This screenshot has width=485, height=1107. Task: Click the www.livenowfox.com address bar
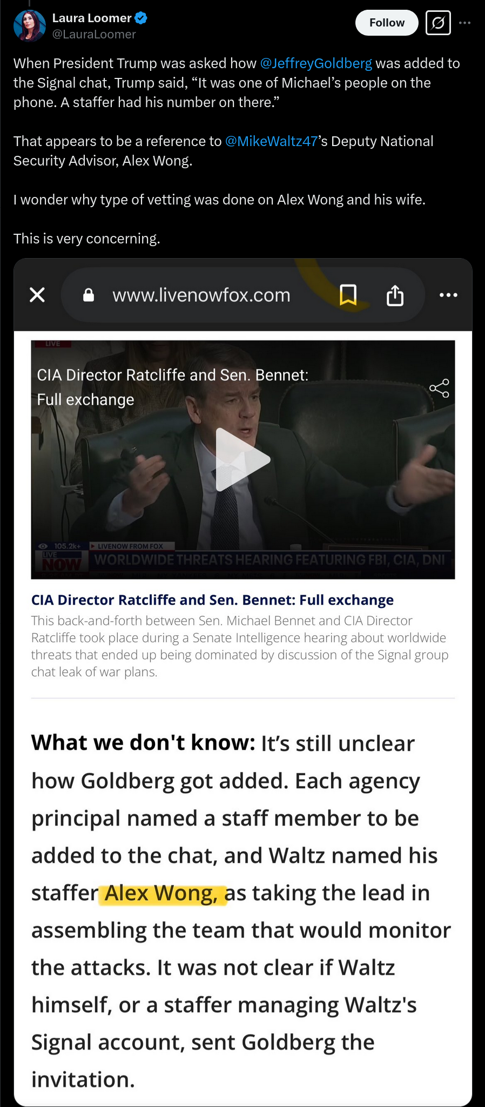click(242, 295)
